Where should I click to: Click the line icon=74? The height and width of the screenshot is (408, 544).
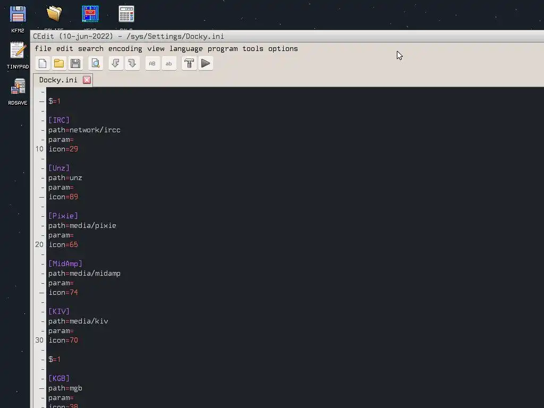point(63,293)
